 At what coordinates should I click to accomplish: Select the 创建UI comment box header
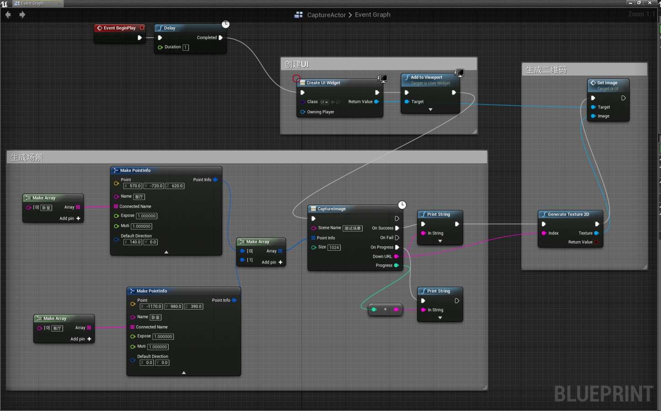click(379, 64)
